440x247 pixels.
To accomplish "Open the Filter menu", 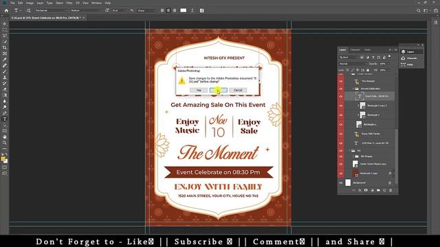I will tap(69, 3).
